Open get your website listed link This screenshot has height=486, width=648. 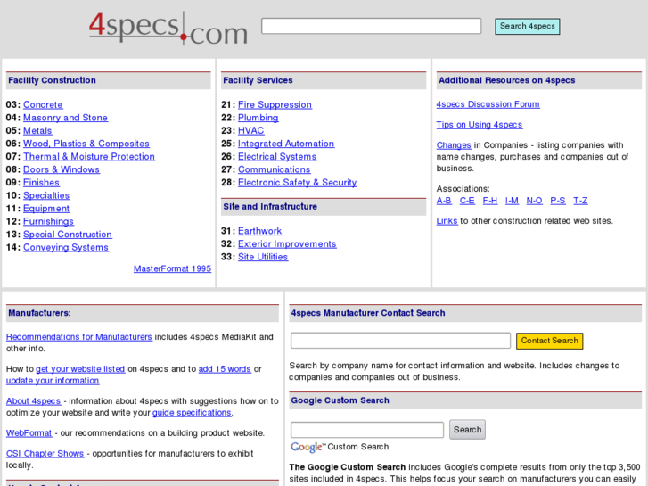[80, 369]
